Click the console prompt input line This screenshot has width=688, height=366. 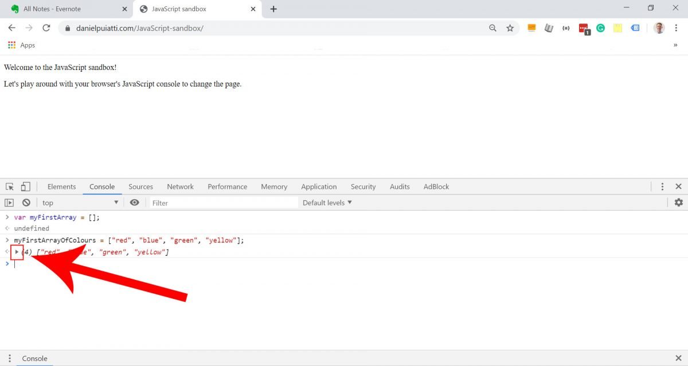pos(344,264)
